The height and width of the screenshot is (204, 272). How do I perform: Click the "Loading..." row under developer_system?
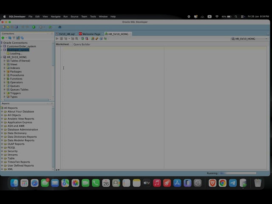16,54
